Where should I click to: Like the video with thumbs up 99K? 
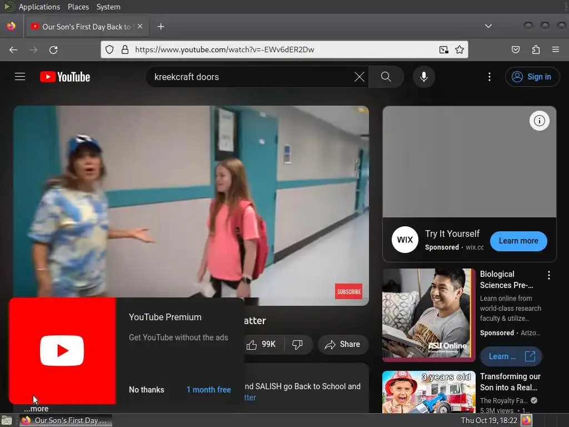point(261,344)
